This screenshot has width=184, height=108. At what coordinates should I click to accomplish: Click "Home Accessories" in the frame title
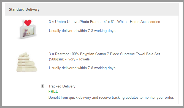145,22
